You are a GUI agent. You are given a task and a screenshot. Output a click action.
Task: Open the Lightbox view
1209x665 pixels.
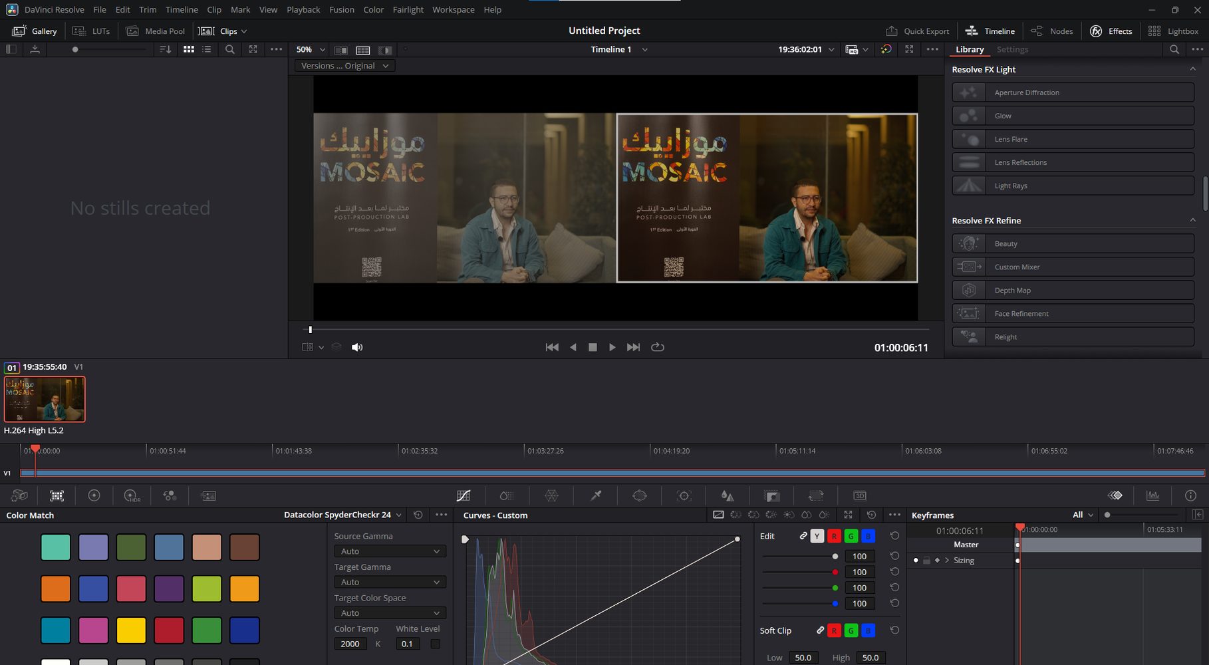(x=1173, y=31)
